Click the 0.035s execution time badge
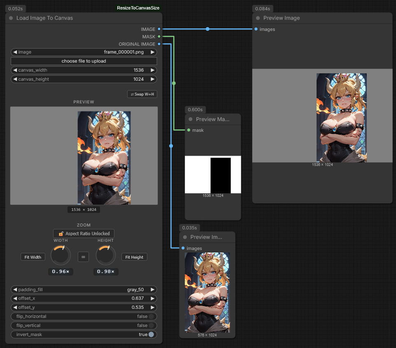Viewport: 396px width, 348px height. click(x=189, y=228)
